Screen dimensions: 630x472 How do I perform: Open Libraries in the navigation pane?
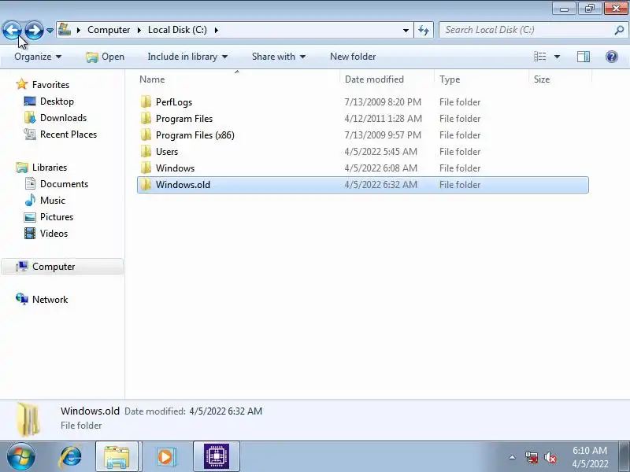[x=50, y=168]
